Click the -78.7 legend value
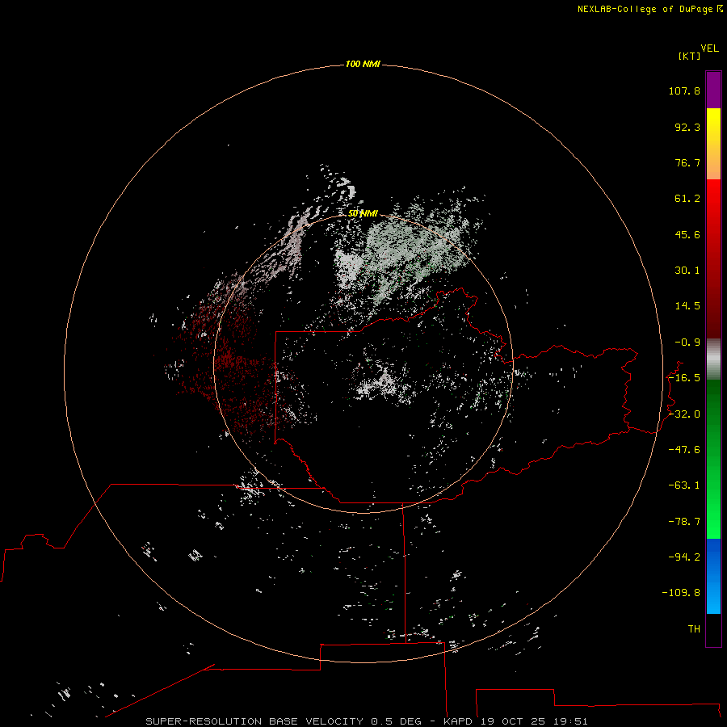Screen dimensions: 727x727 point(684,522)
